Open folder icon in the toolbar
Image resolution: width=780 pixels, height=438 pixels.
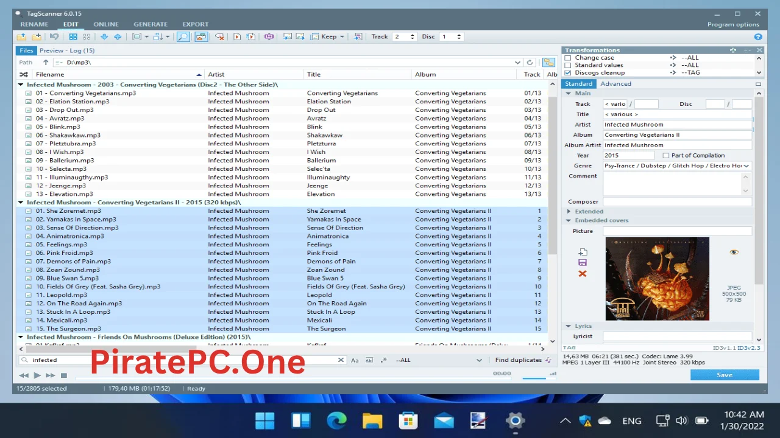click(x=22, y=36)
